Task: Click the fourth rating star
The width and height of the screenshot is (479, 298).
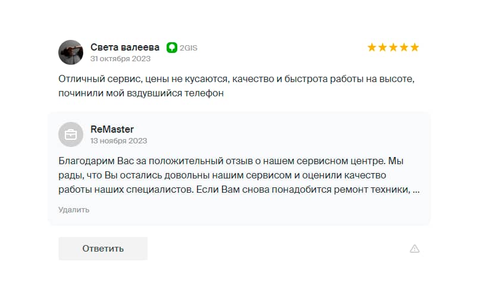Action: [x=404, y=47]
